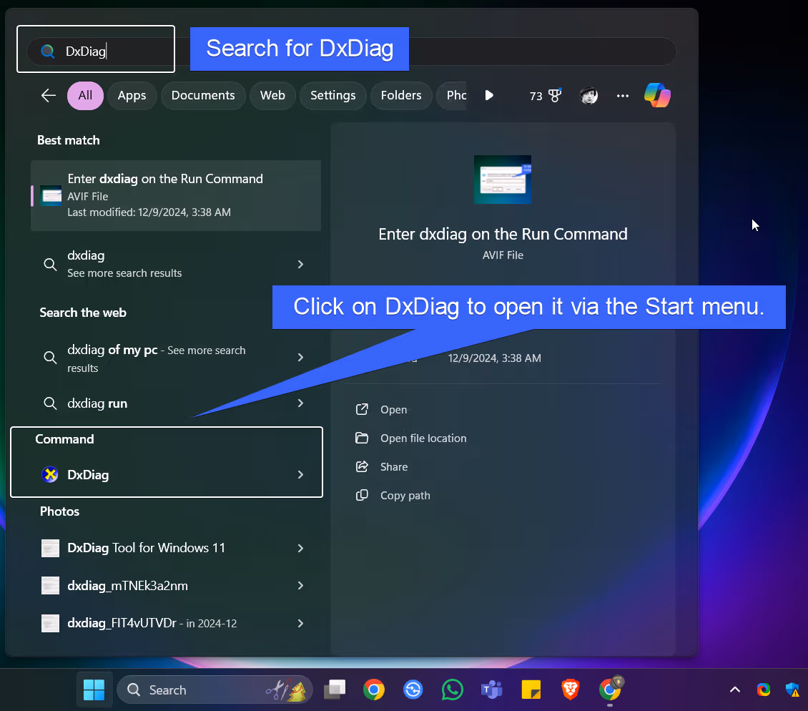808x711 pixels.
Task: Click the search magnifier icon in search box
Action: [47, 51]
